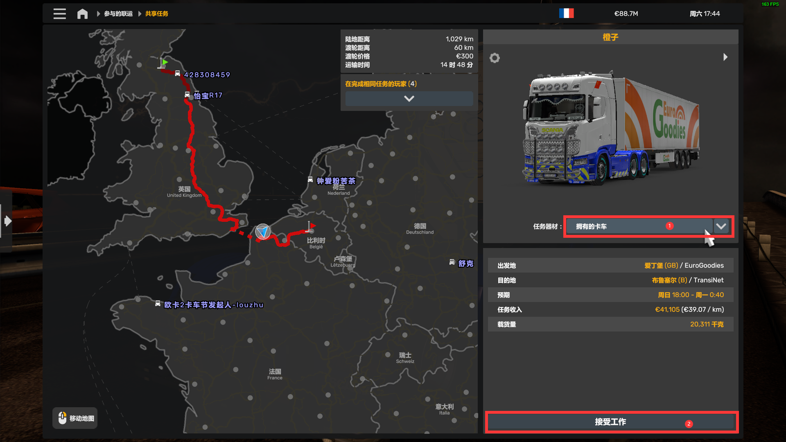Viewport: 786px width, 442px height.
Task: Click the 周日 18:00 - 周一 0:40 deadline
Action: (x=691, y=295)
